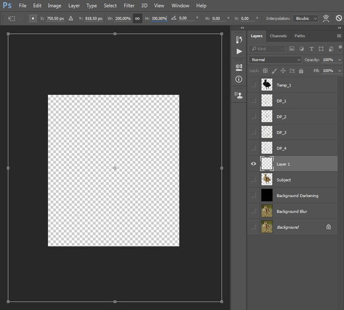
Task: Click the link width and height chain icon
Action: click(138, 18)
